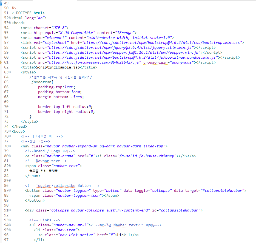Click the Link 1 anchor text
Screen dimensions: 256x243
(124, 235)
